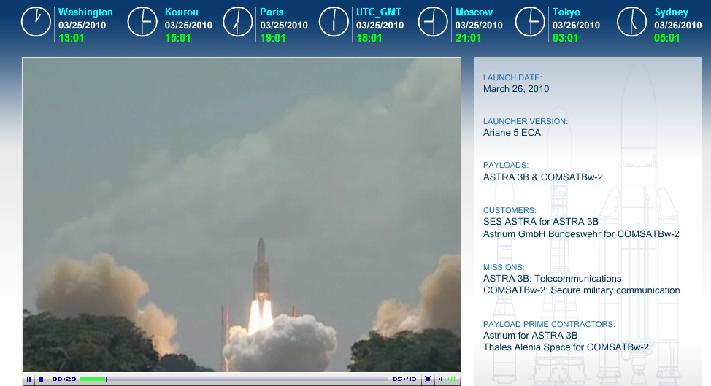Toggle fullscreen video mode
This screenshot has width=711, height=386.
(428, 379)
